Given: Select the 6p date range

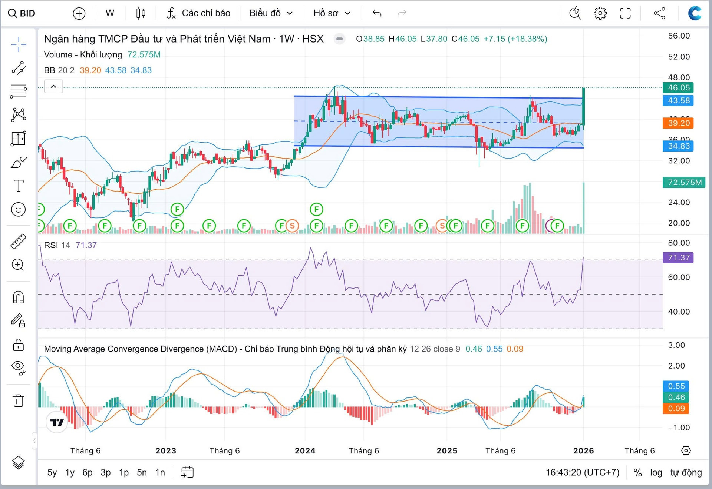Looking at the screenshot, I should (x=88, y=472).
